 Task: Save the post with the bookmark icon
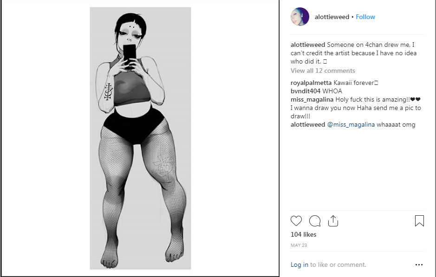(x=419, y=221)
